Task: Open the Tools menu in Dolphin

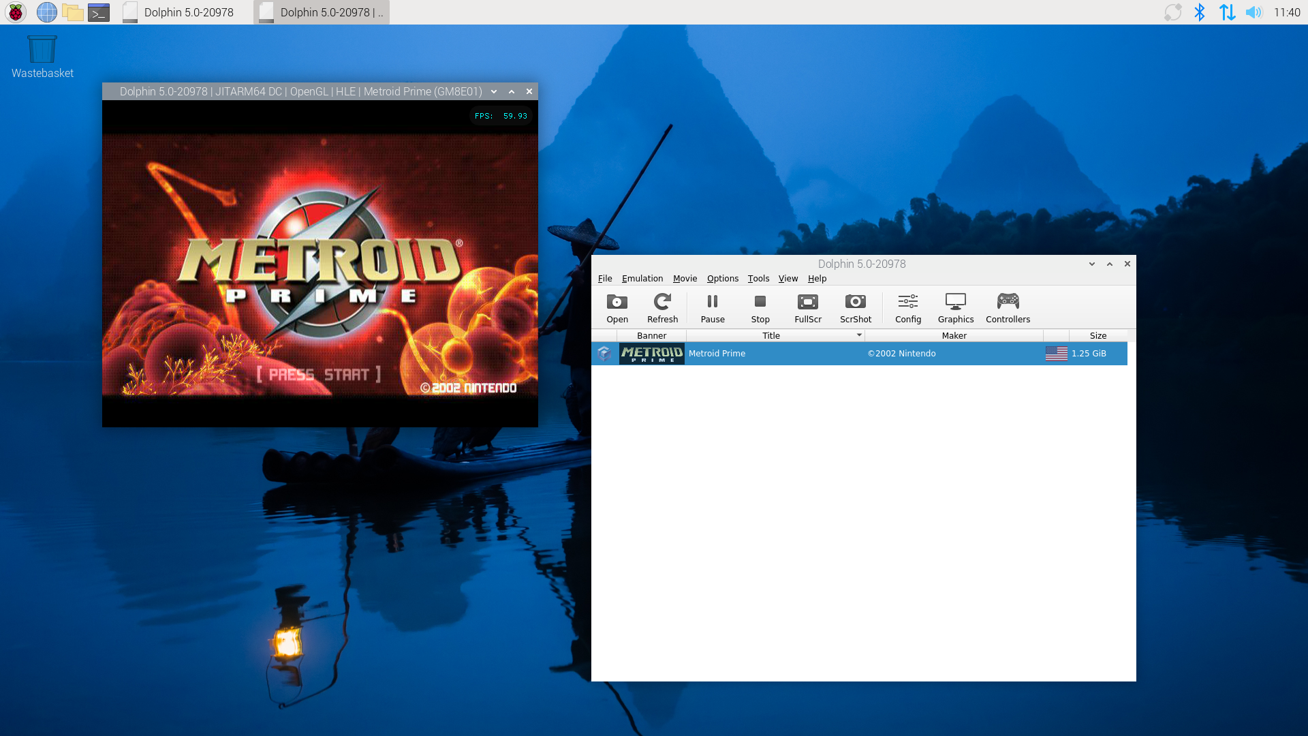Action: pyautogui.click(x=758, y=277)
